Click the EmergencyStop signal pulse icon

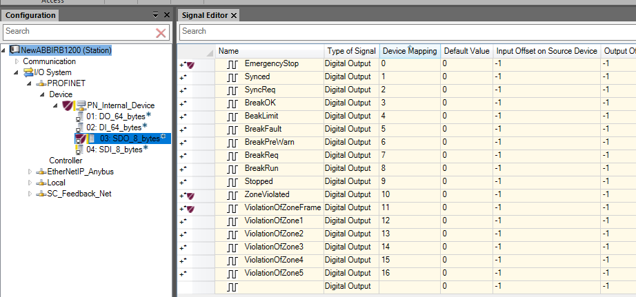point(232,64)
